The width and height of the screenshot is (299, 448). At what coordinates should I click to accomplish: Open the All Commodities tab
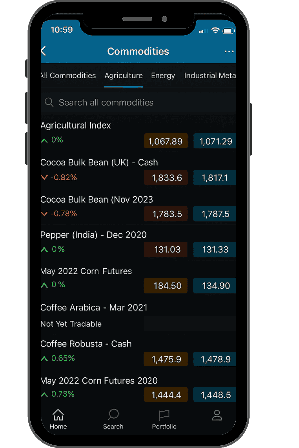67,75
